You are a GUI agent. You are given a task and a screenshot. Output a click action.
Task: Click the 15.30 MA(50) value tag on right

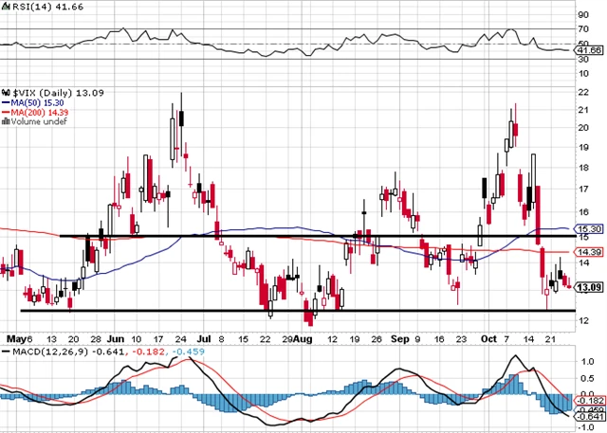(x=589, y=229)
